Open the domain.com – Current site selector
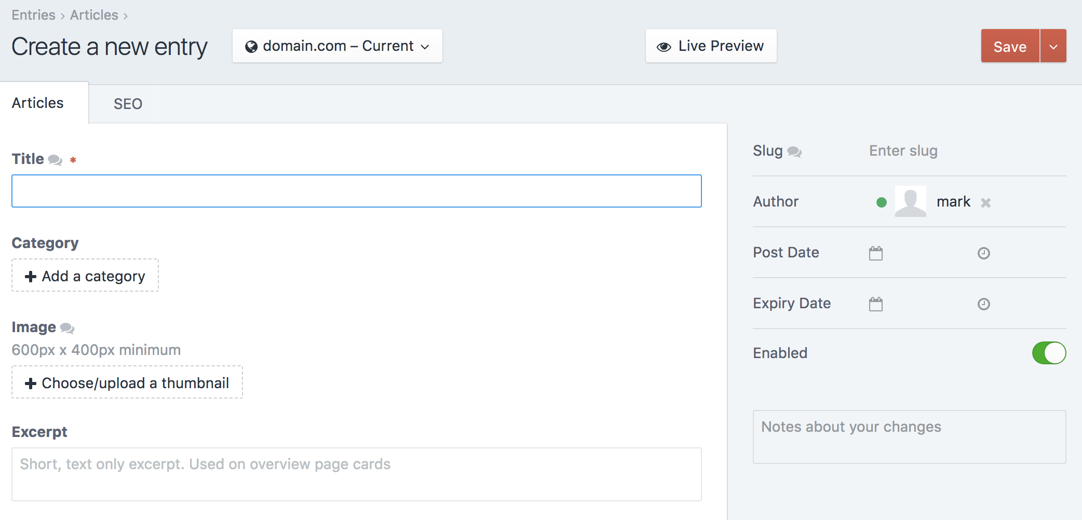 click(x=337, y=46)
